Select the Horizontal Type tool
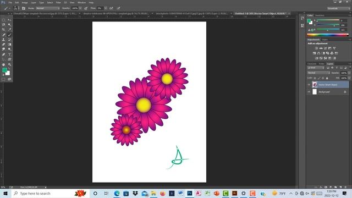 pos(9,54)
